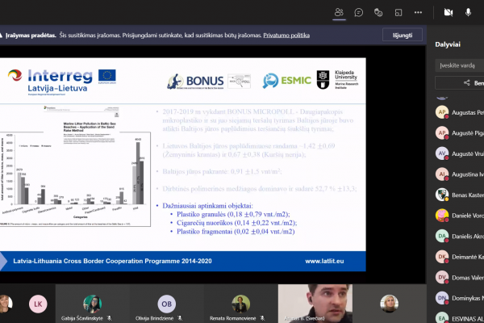Image resolution: width=484 pixels, height=323 pixels.
Task: Dismiss recording notice with Išjungti button
Action: 403,35
